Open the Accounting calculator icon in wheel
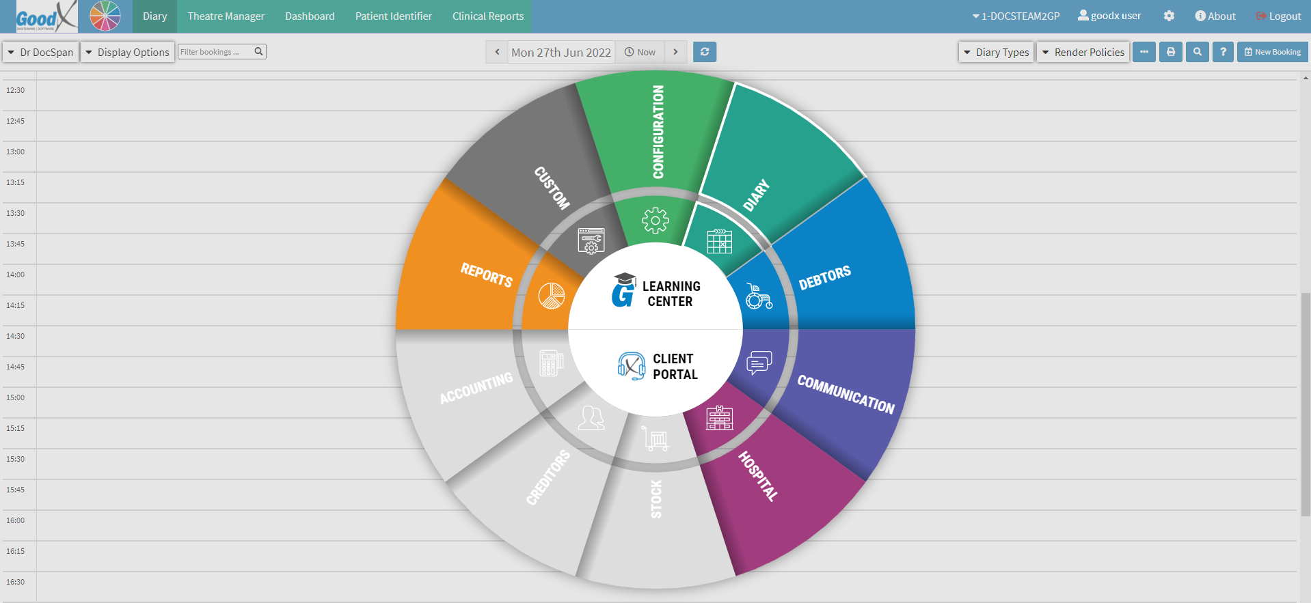 point(551,363)
